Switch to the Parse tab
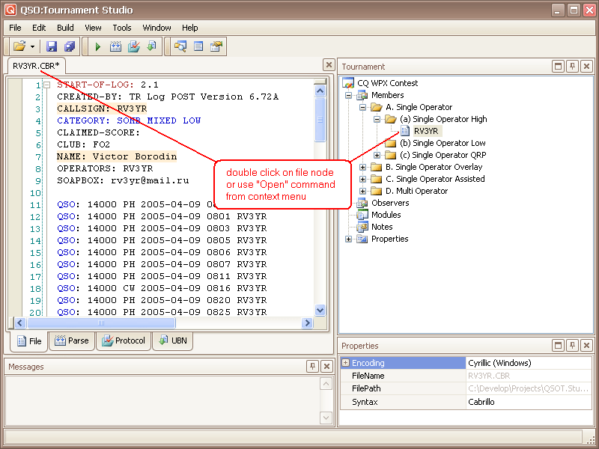Viewport: 599px width, 449px height. [73, 341]
